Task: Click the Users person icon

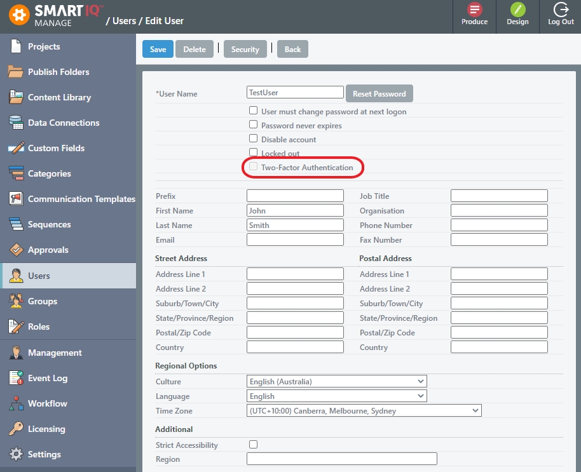Action: 16,276
